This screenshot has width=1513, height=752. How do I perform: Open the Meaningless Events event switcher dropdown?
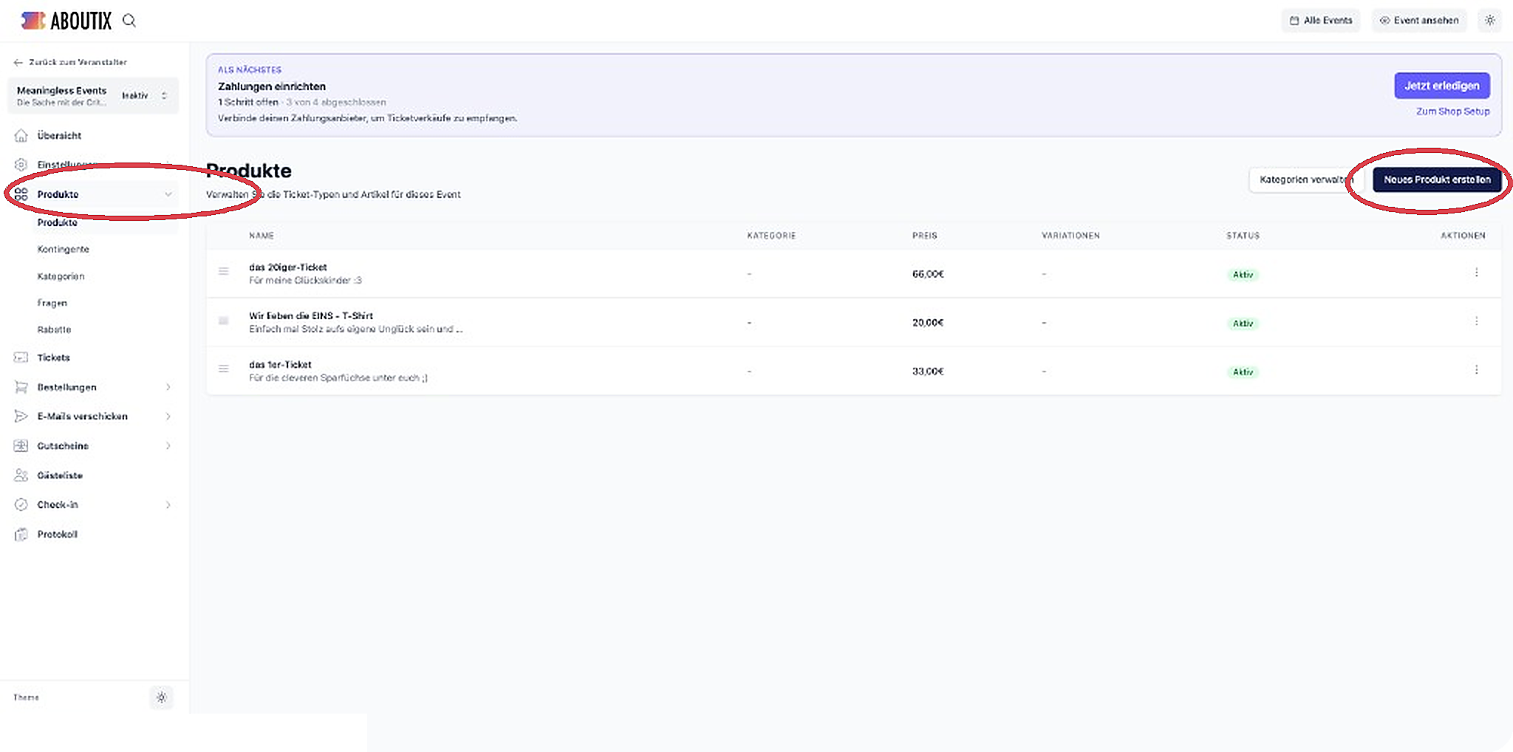pos(93,96)
